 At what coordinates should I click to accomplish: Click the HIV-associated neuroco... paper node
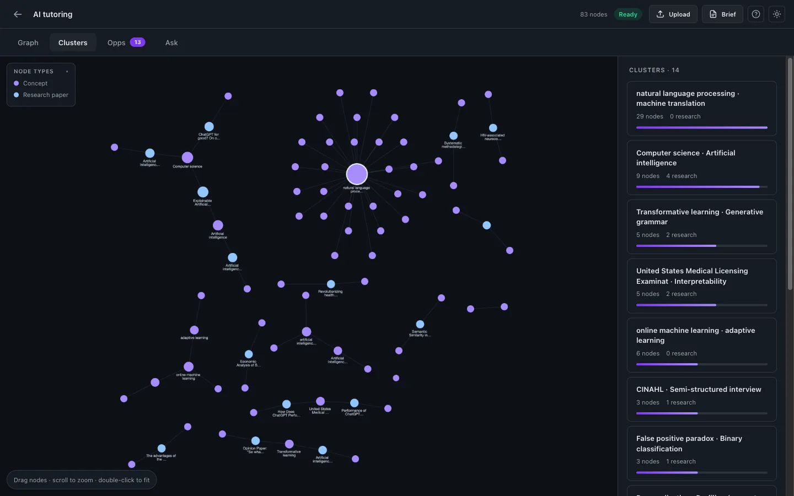493,128
